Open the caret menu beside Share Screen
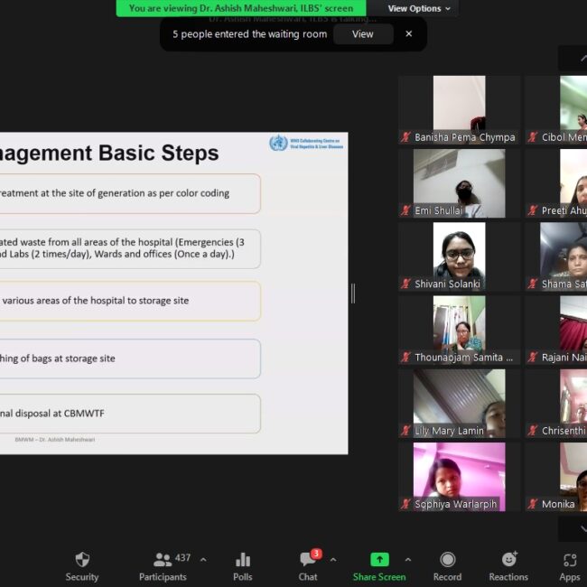The image size is (587, 587). (407, 560)
